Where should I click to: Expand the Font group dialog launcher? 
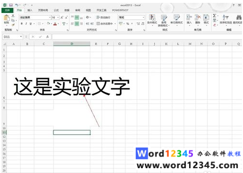click(x=67, y=30)
